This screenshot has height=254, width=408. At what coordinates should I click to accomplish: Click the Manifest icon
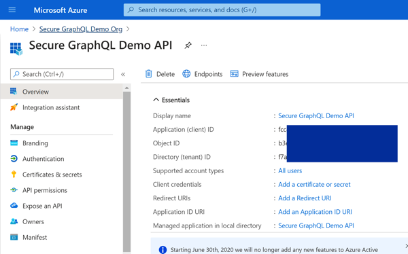[14, 237]
